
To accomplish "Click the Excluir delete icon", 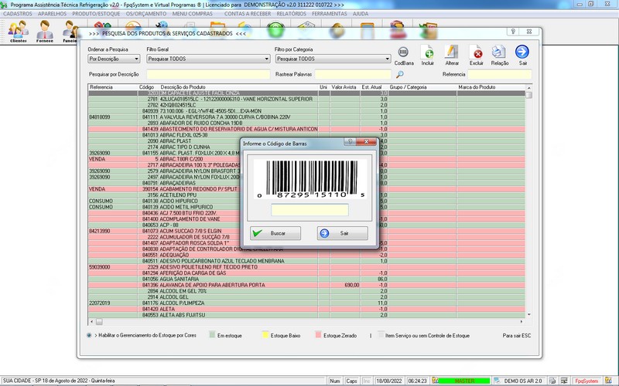I will 477,53.
